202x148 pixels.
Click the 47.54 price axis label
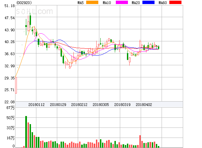click(x=9, y=18)
